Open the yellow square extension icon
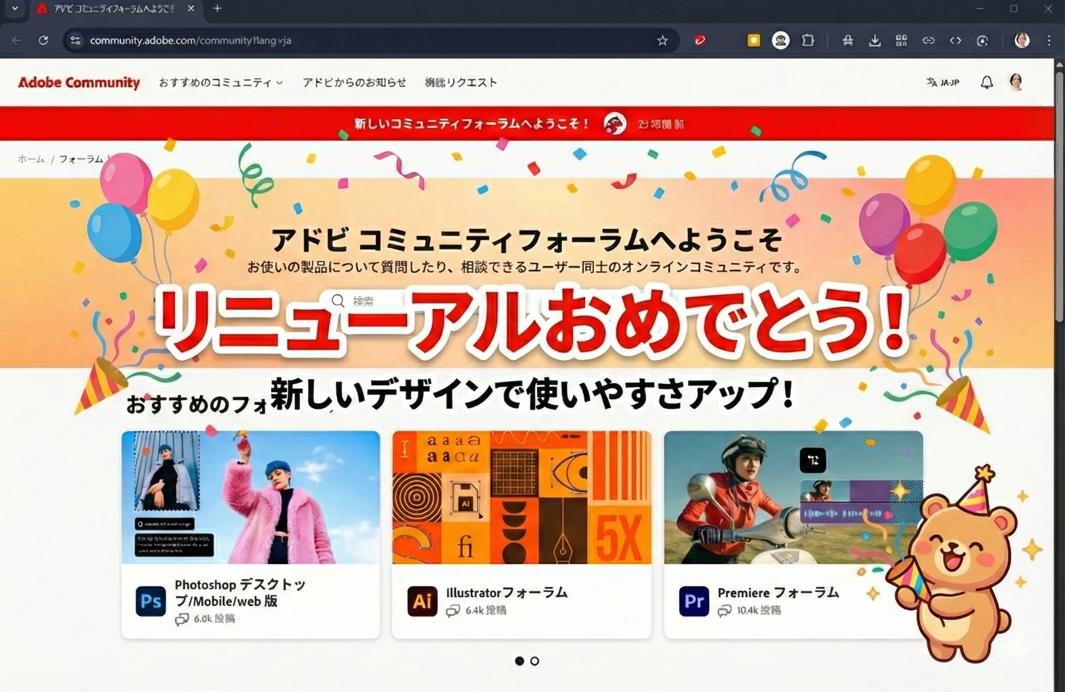 [x=754, y=40]
